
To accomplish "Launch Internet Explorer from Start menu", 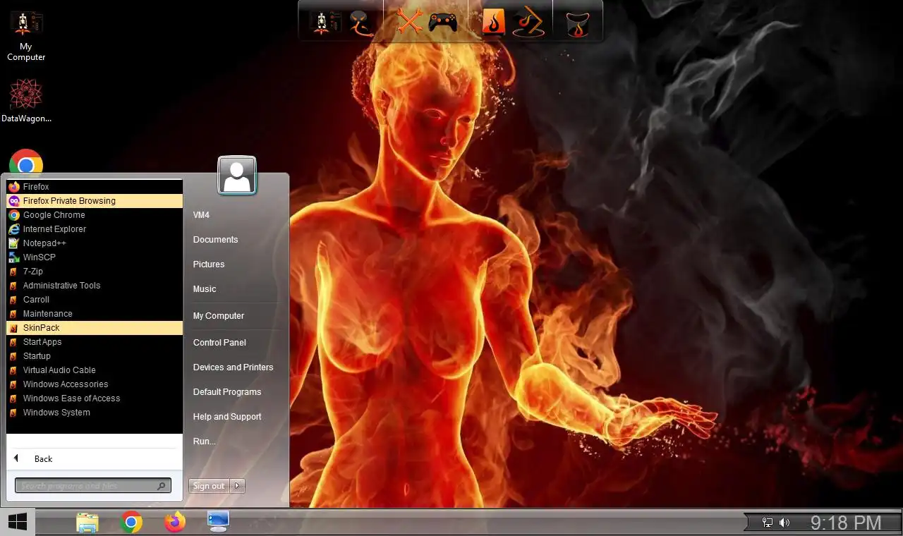I will click(x=95, y=229).
